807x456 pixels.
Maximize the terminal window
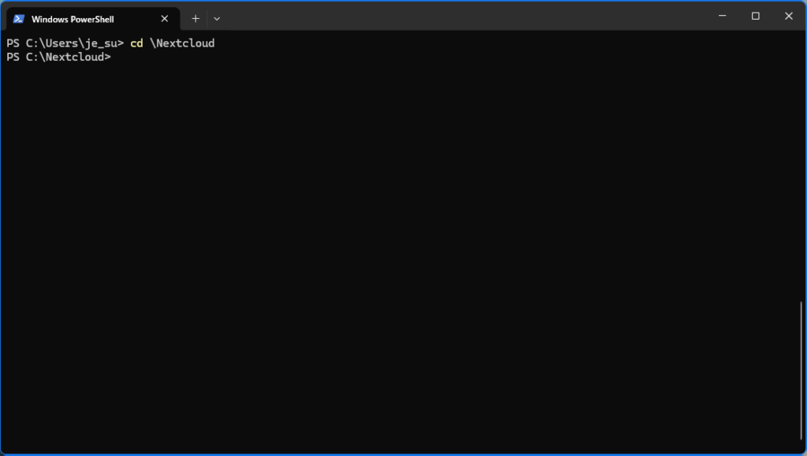click(755, 16)
